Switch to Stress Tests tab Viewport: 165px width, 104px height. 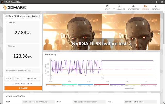tap(133, 7)
